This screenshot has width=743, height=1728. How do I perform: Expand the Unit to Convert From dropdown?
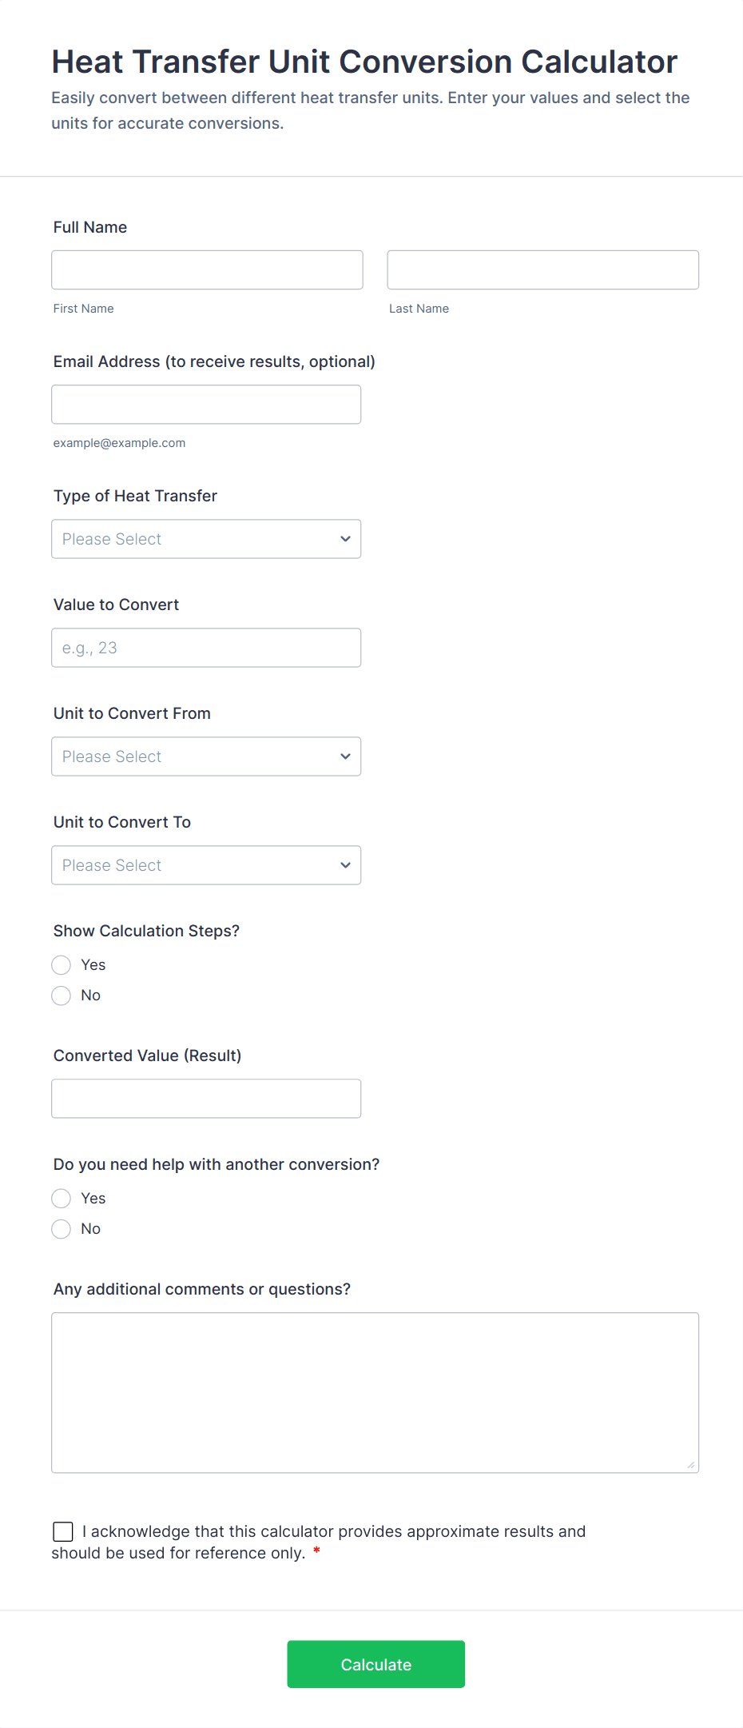coord(206,756)
